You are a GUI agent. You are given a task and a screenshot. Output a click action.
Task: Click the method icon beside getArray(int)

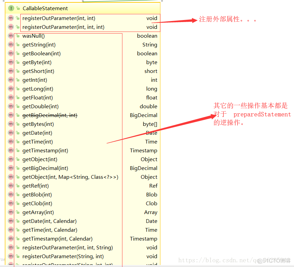(x=11, y=212)
